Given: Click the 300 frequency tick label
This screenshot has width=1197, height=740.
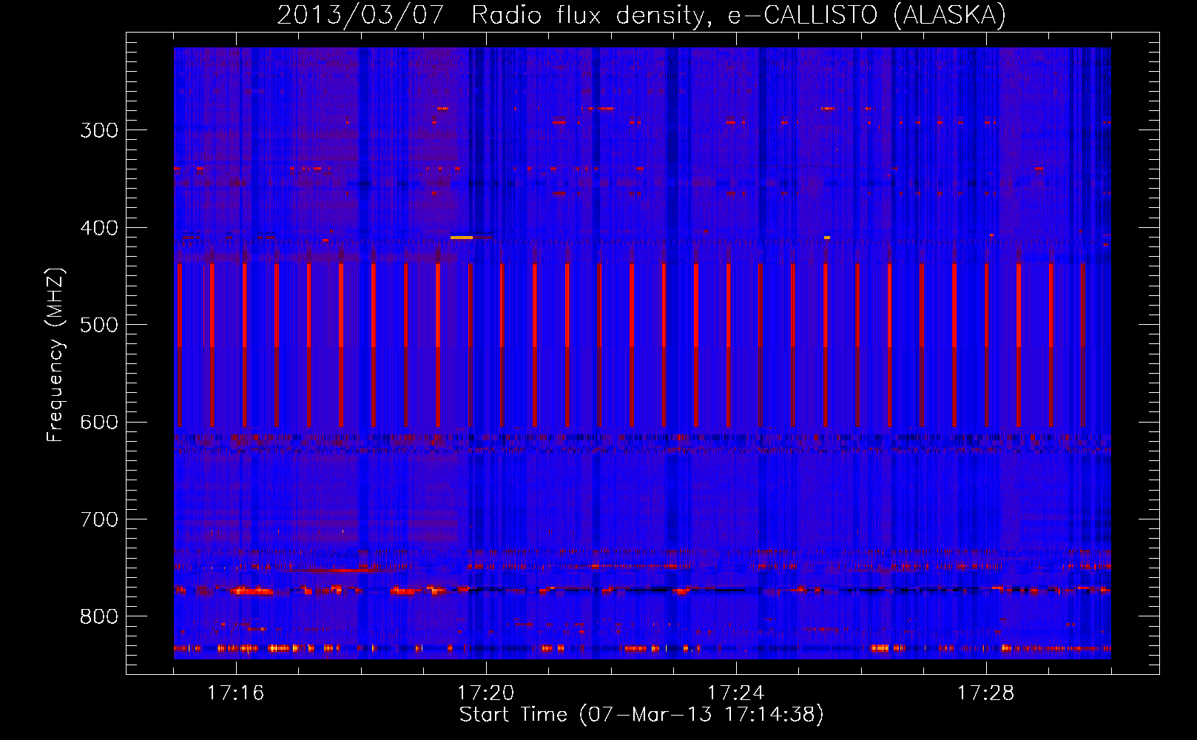Looking at the screenshot, I should click(x=99, y=130).
